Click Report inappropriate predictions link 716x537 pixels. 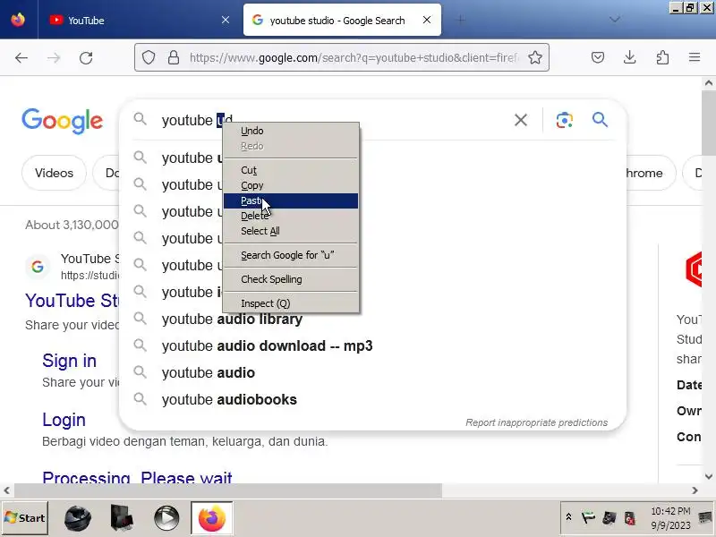[536, 422]
